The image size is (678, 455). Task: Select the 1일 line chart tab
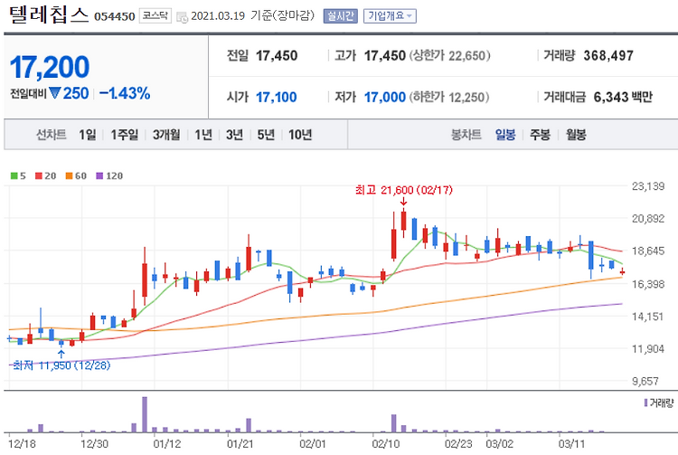point(88,135)
